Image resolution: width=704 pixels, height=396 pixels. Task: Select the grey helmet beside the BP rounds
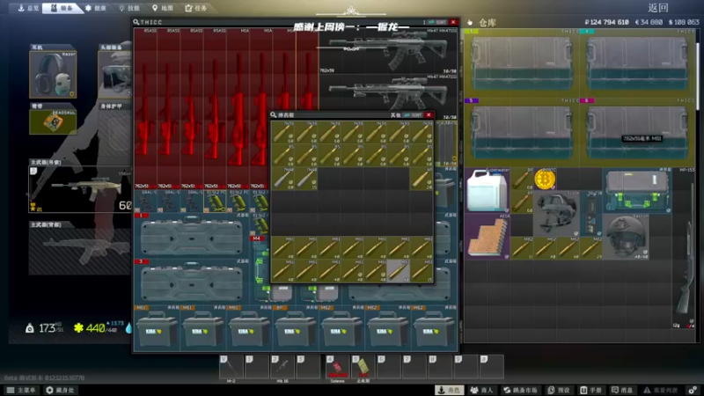coord(556,213)
